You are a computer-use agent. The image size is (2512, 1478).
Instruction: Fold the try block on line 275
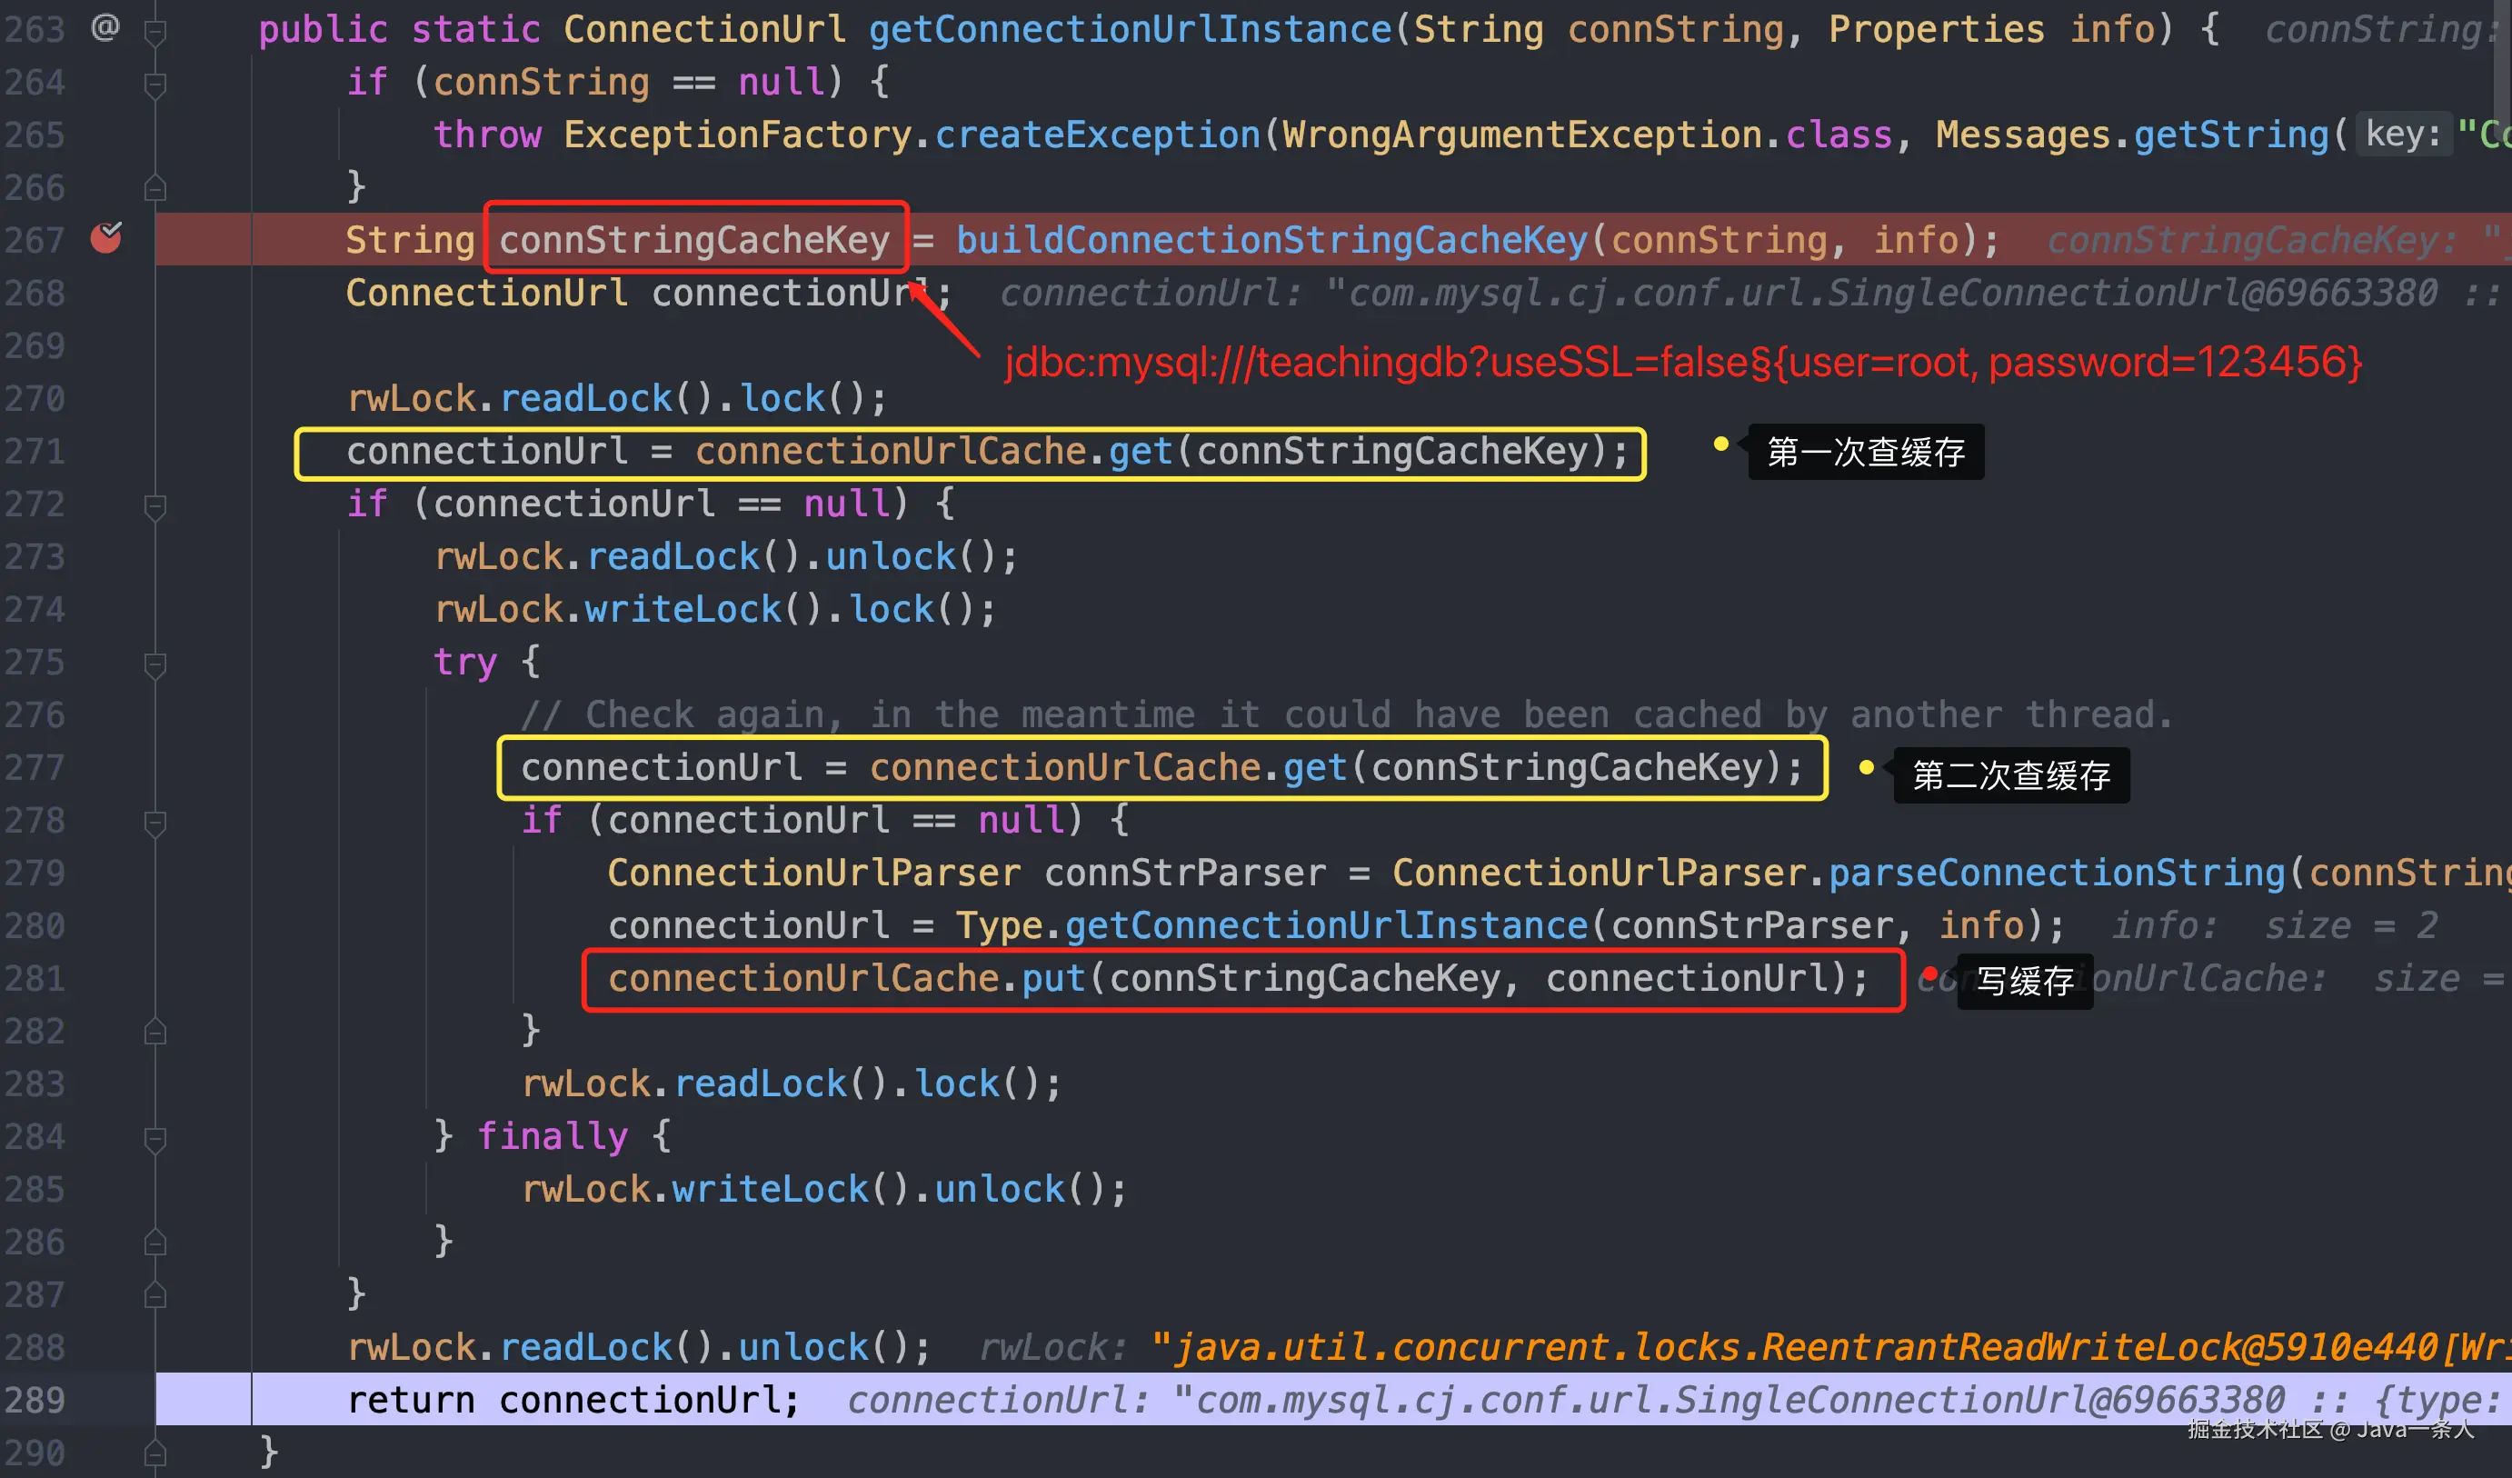pyautogui.click(x=155, y=664)
